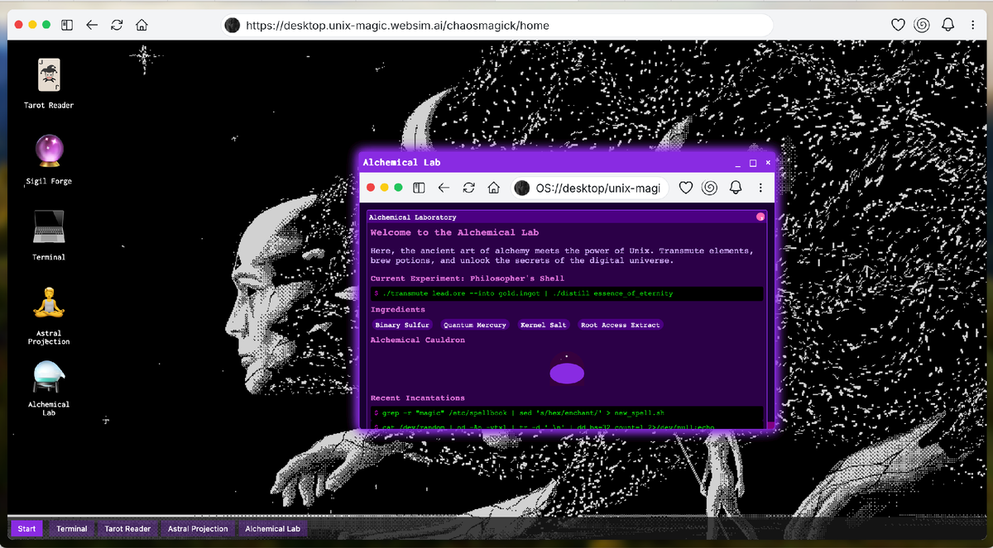The image size is (993, 548).
Task: Click the Recent Incantations heading
Action: (418, 398)
